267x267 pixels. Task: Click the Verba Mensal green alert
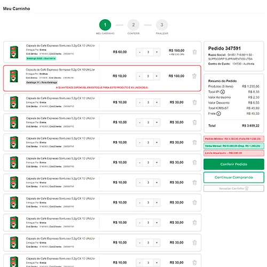coord(234,146)
